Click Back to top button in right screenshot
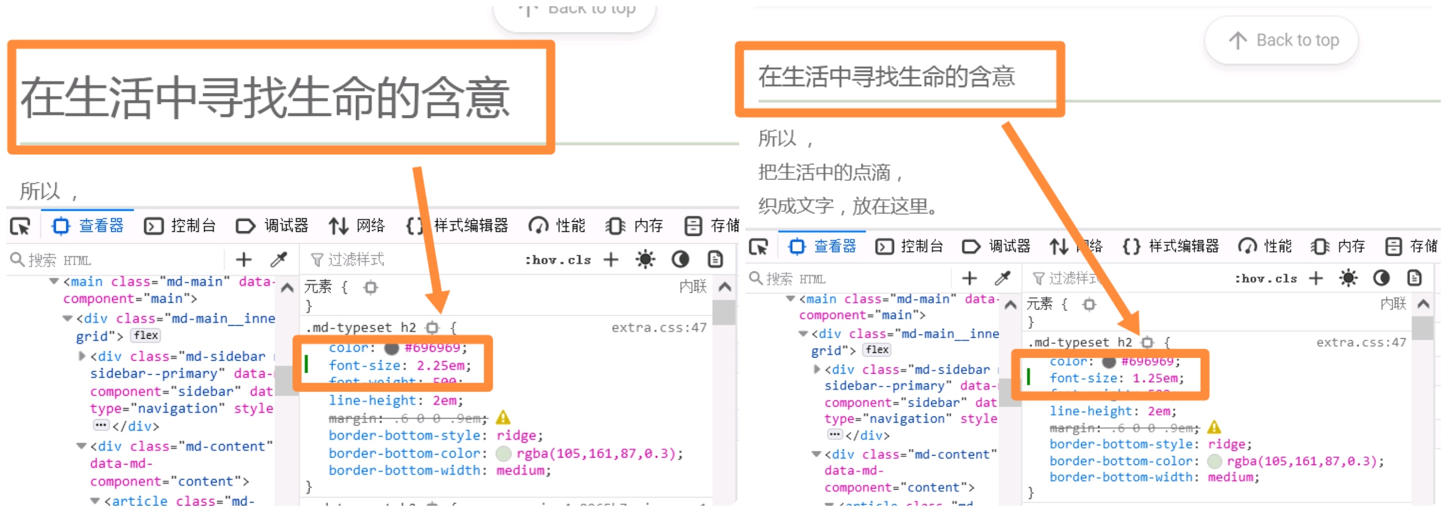The image size is (1447, 512). tap(1282, 40)
